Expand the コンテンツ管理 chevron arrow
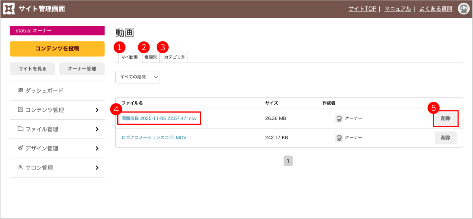This screenshot has width=473, height=219. [x=97, y=110]
